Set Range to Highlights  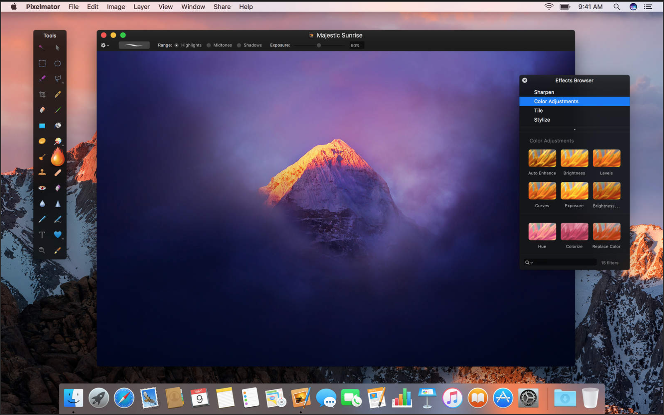(177, 46)
